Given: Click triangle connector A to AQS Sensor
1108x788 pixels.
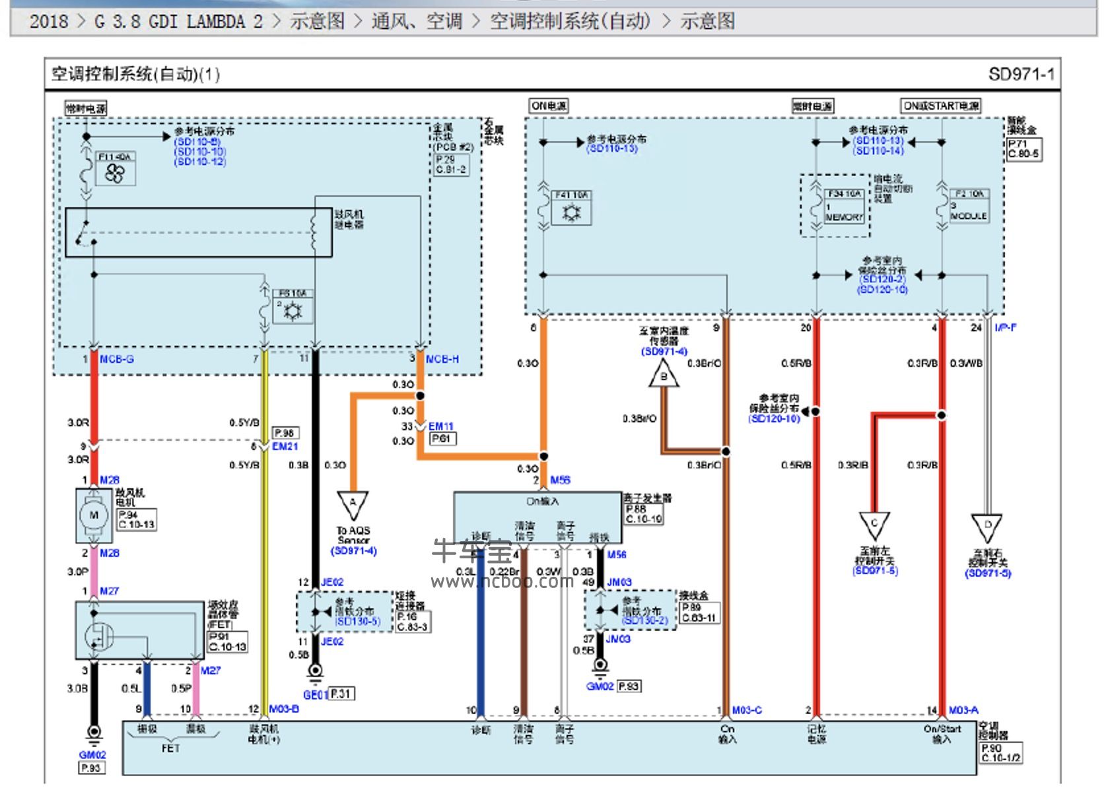Looking at the screenshot, I should pos(353,505).
